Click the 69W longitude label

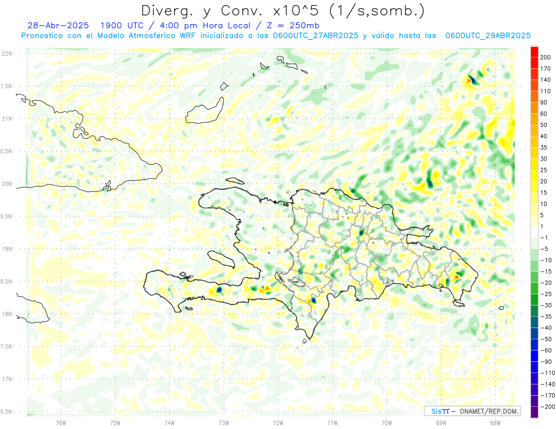tap(441, 423)
